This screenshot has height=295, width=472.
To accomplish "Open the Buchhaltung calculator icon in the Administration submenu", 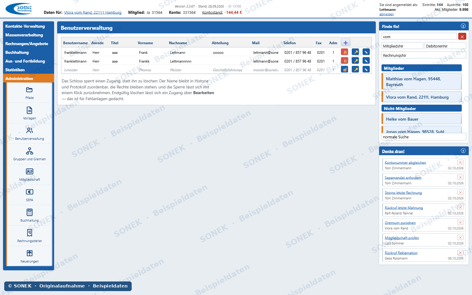I will (x=29, y=216).
